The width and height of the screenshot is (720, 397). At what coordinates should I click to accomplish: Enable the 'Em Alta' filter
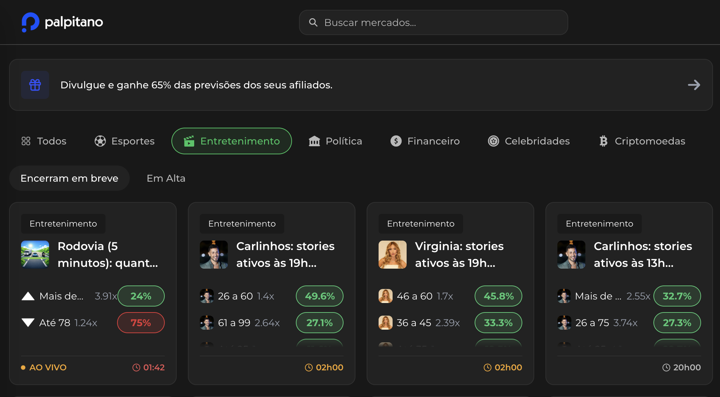pos(166,178)
